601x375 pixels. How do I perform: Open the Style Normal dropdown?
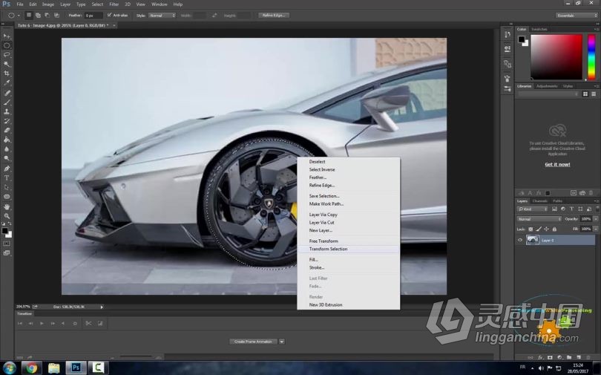point(162,16)
